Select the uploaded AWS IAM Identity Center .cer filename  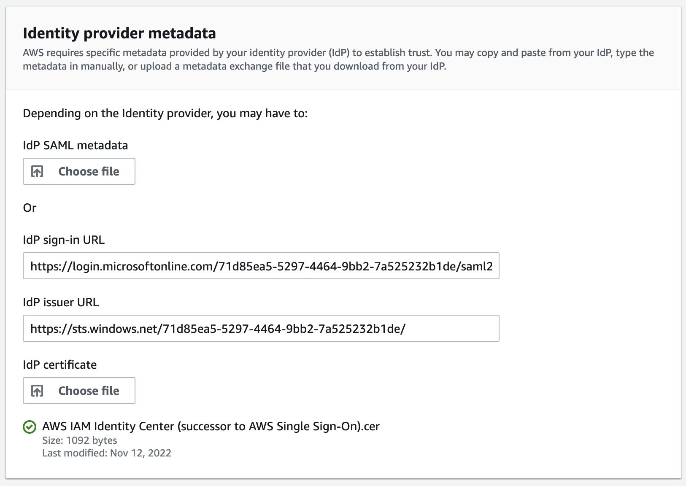[211, 427]
